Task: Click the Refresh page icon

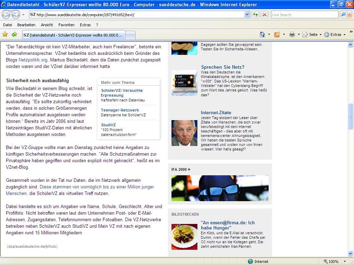Action: pyautogui.click(x=255, y=15)
